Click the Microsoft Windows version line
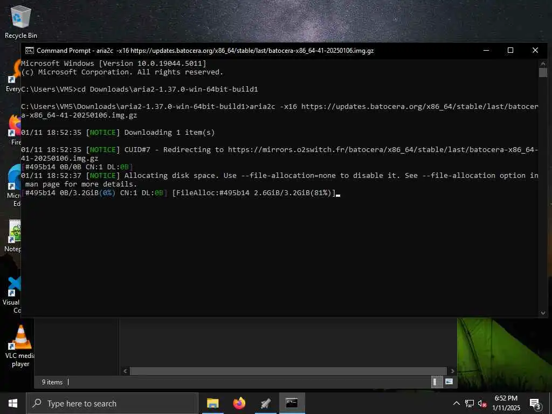This screenshot has height=414, width=552. click(114, 64)
